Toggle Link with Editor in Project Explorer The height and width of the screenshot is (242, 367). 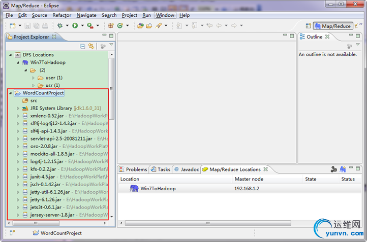point(91,46)
